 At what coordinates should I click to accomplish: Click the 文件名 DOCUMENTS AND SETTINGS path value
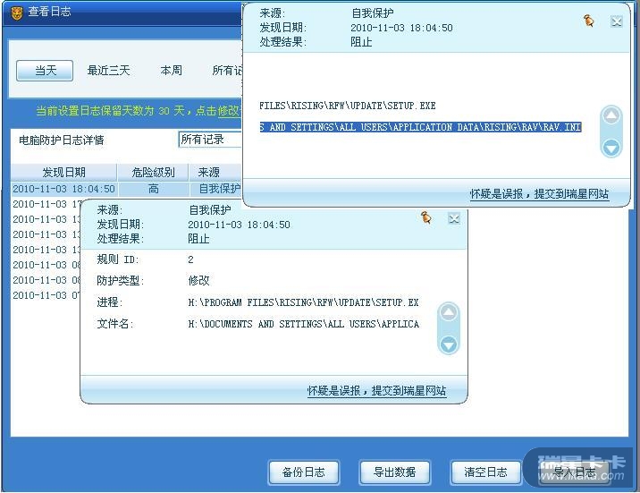click(x=303, y=324)
